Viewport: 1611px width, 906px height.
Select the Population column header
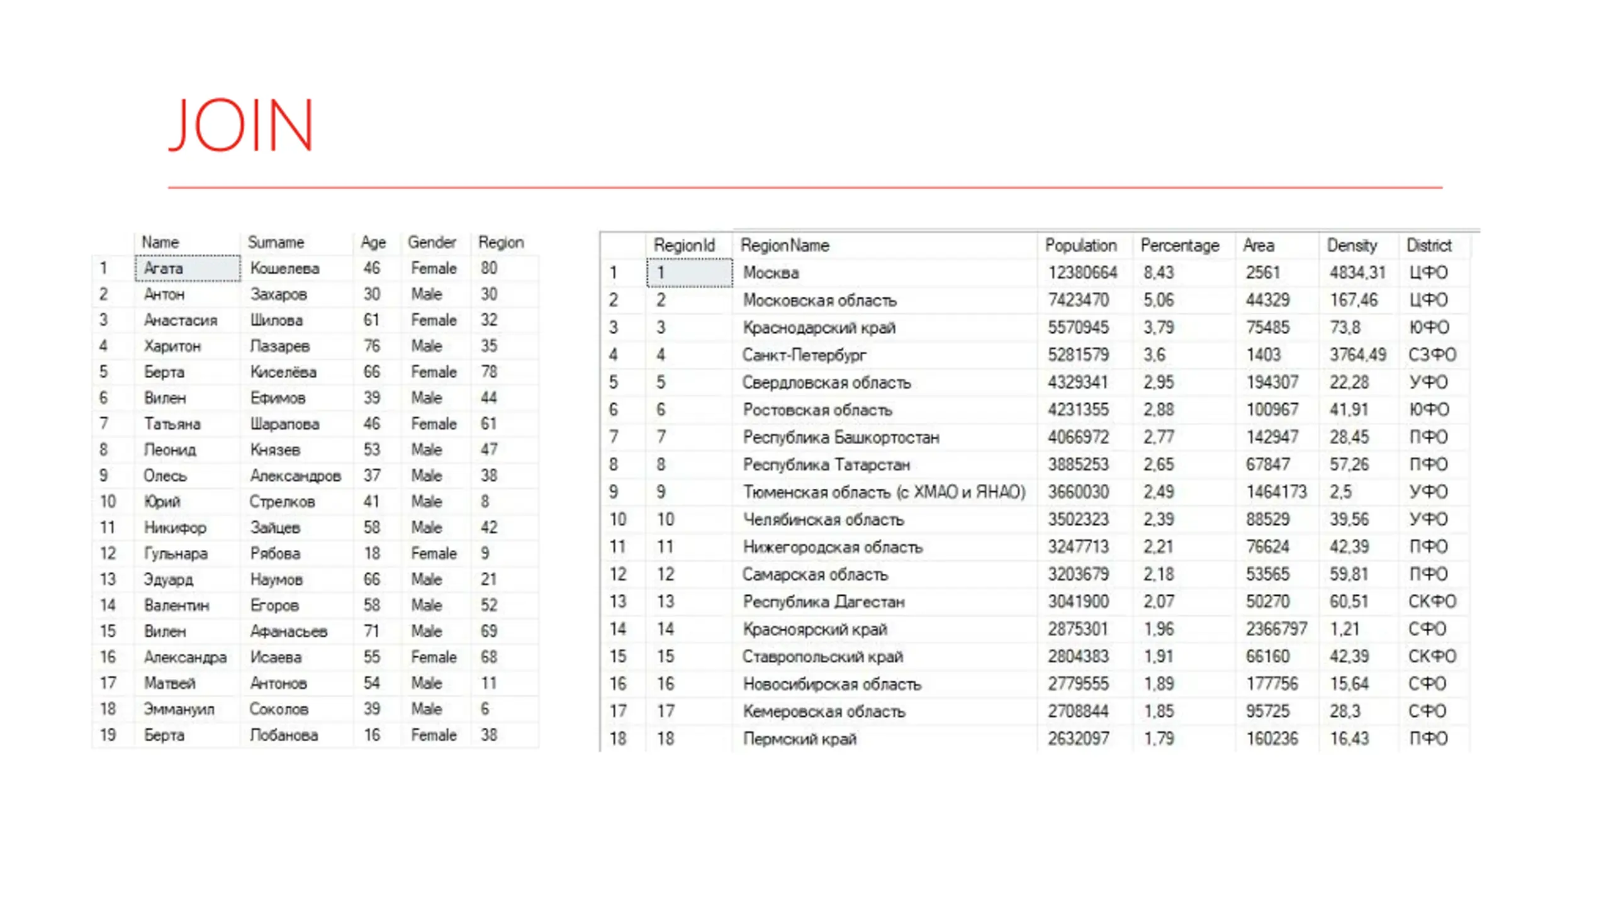pyautogui.click(x=1081, y=245)
